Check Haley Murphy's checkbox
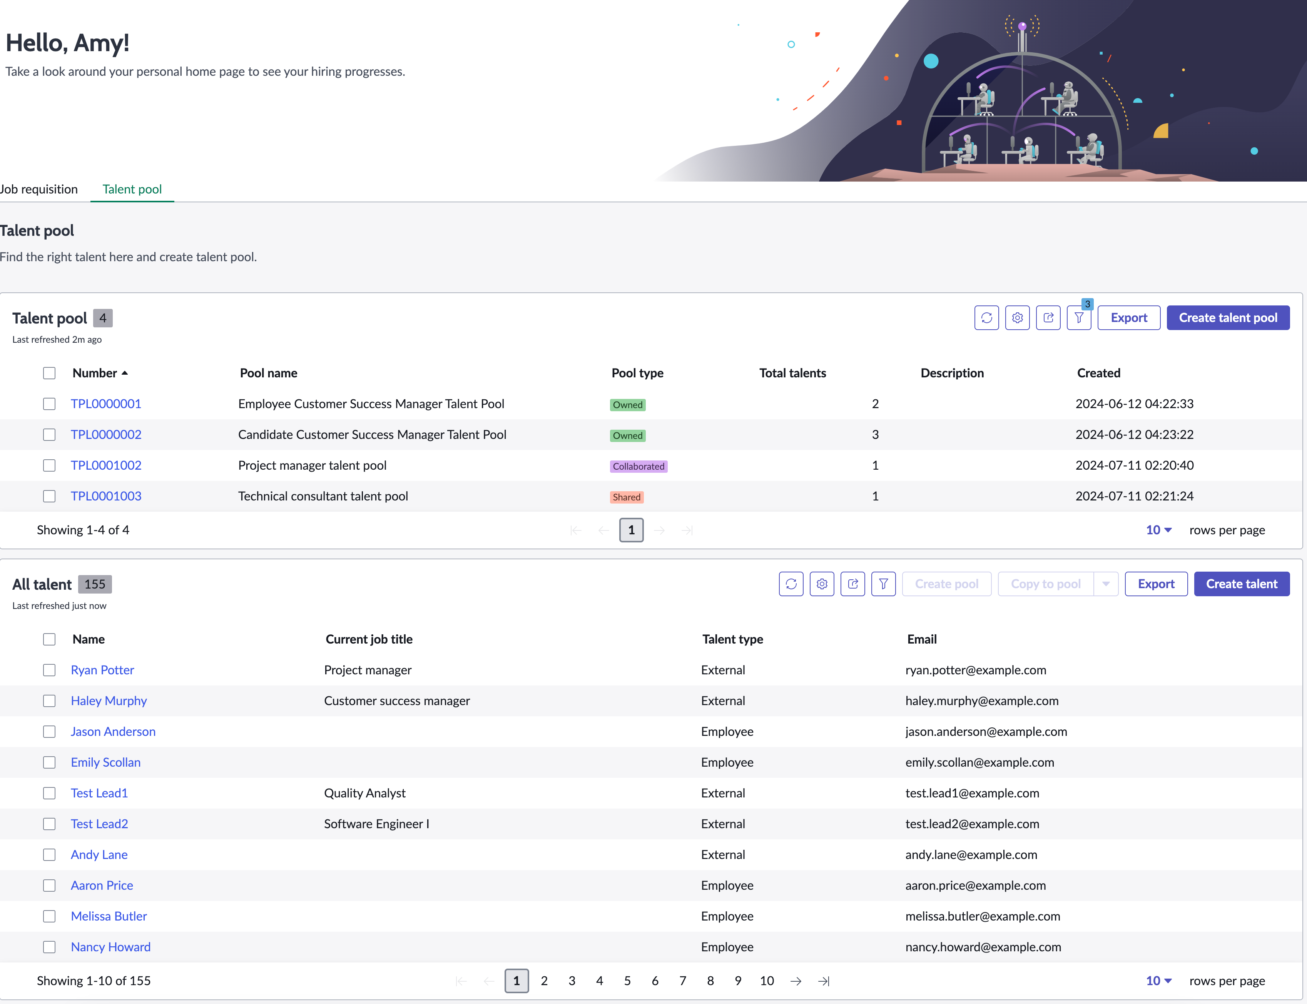The width and height of the screenshot is (1307, 1004). point(49,701)
